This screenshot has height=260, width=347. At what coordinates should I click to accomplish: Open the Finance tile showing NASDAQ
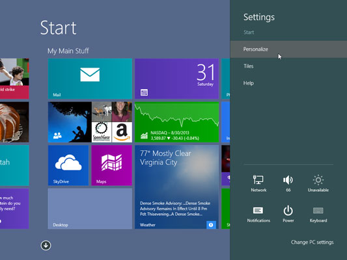pyautogui.click(x=176, y=122)
